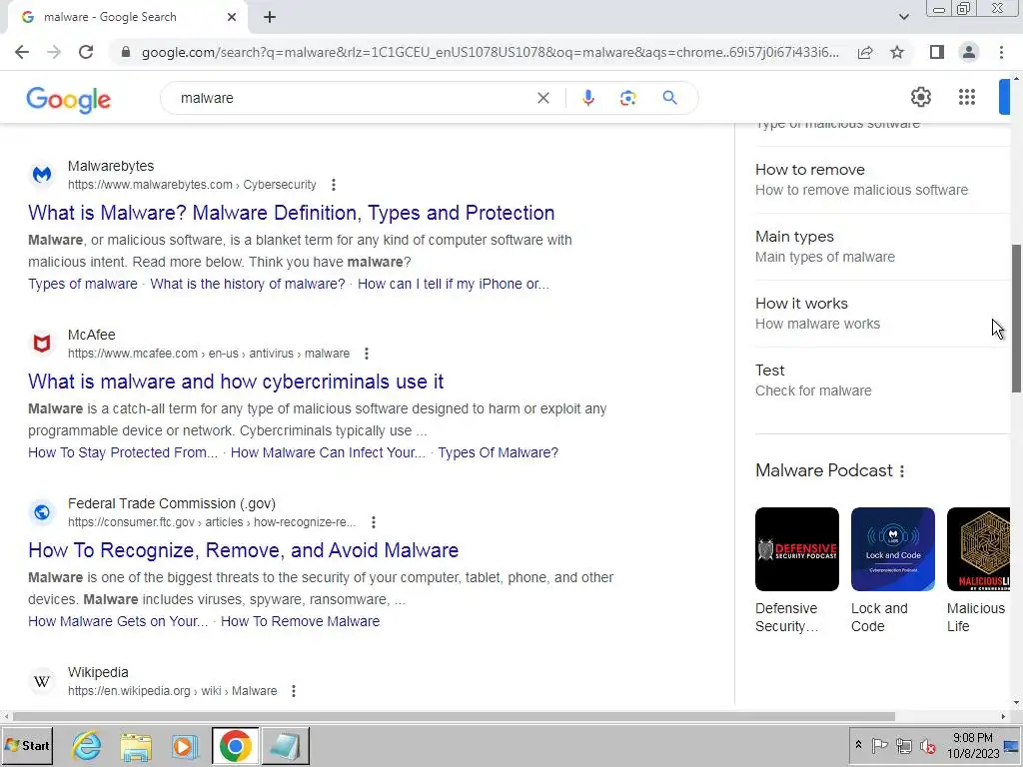Open Google quick settings gear
Viewport: 1023px width, 767px height.
920,97
